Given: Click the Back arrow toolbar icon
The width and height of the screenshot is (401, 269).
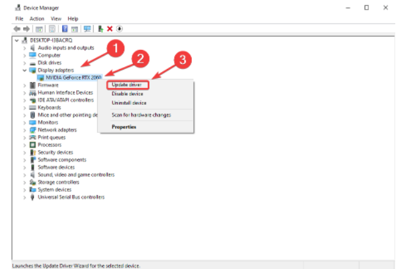Looking at the screenshot, I should (17, 29).
